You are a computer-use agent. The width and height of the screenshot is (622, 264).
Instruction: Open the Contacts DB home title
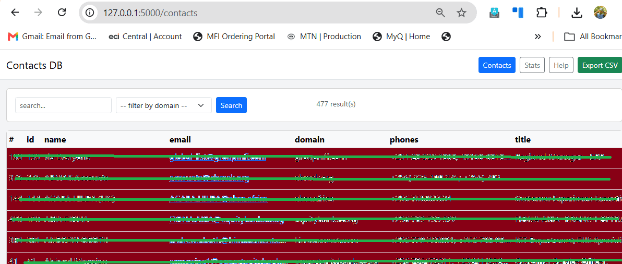pos(34,65)
